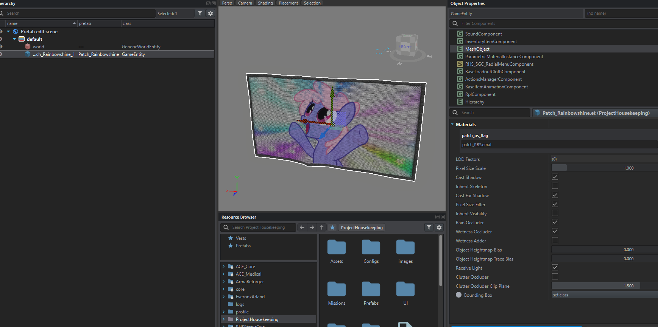Open the images folder
Image resolution: width=658 pixels, height=327 pixels.
[x=405, y=251]
